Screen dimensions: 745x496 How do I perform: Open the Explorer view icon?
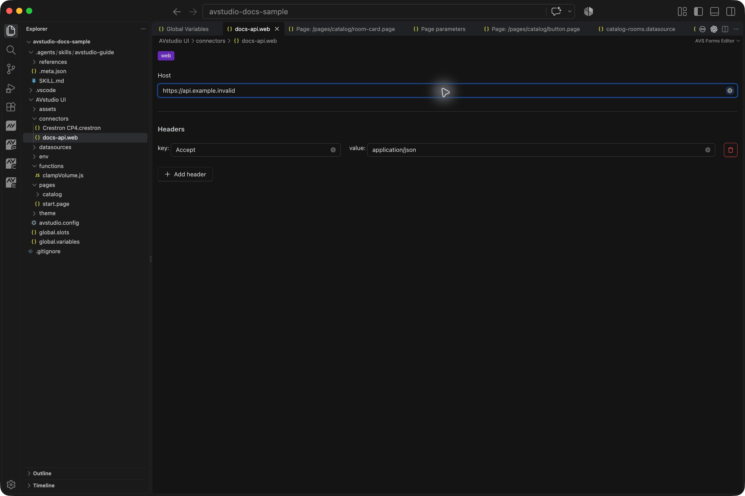point(11,31)
